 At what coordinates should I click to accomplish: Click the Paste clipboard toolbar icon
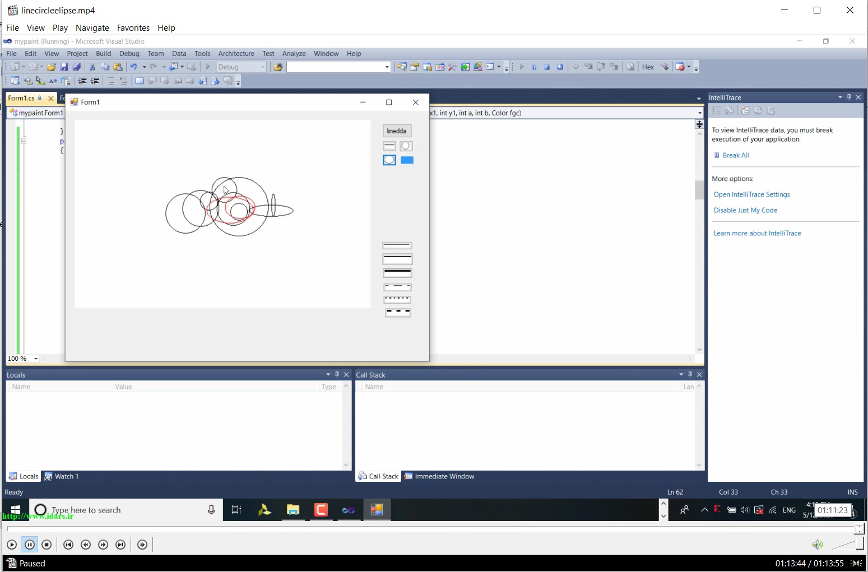tap(118, 67)
